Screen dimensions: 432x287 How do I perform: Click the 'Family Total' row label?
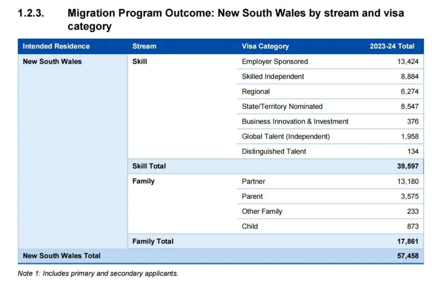coord(153,241)
